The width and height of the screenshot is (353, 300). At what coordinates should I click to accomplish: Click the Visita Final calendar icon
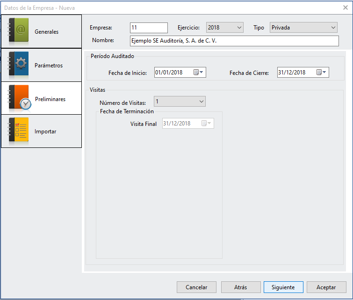206,124
